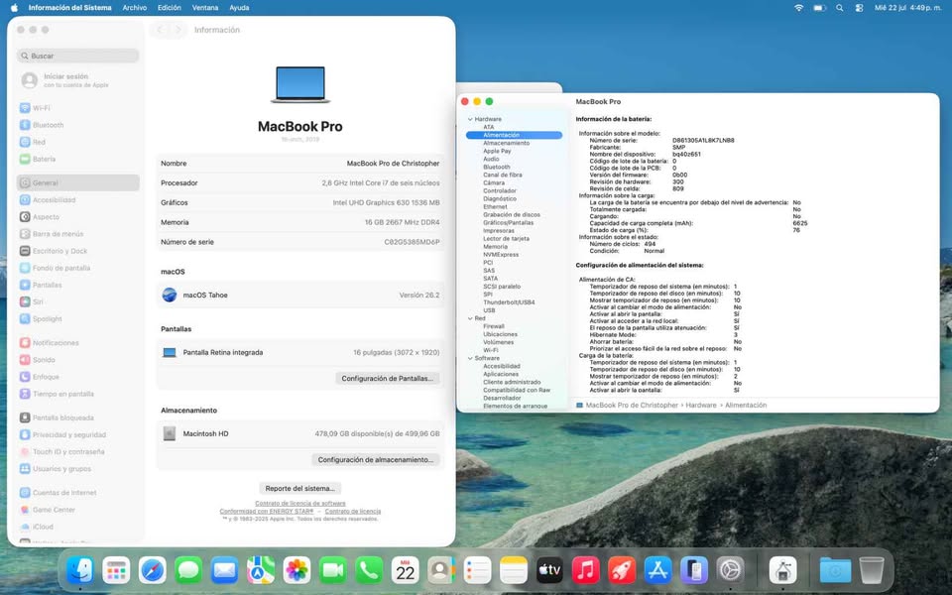The width and height of the screenshot is (952, 595).
Task: Launch Safari from the Dock
Action: coord(153,570)
